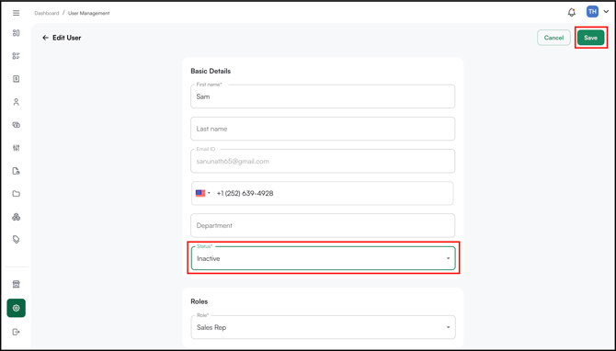The height and width of the screenshot is (351, 616).
Task: Click the green Save button
Action: click(590, 38)
